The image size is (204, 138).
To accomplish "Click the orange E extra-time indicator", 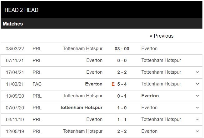I will pos(113,84).
